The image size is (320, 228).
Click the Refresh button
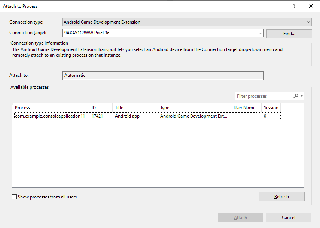[281, 197]
